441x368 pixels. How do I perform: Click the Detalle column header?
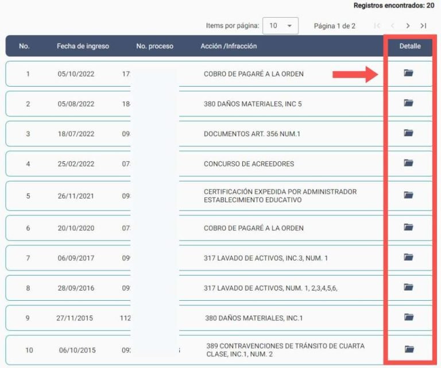coord(410,46)
